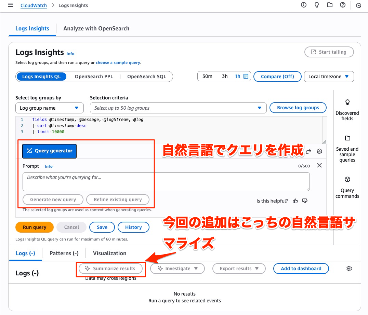Close the Query generator prompt panel

(319, 165)
